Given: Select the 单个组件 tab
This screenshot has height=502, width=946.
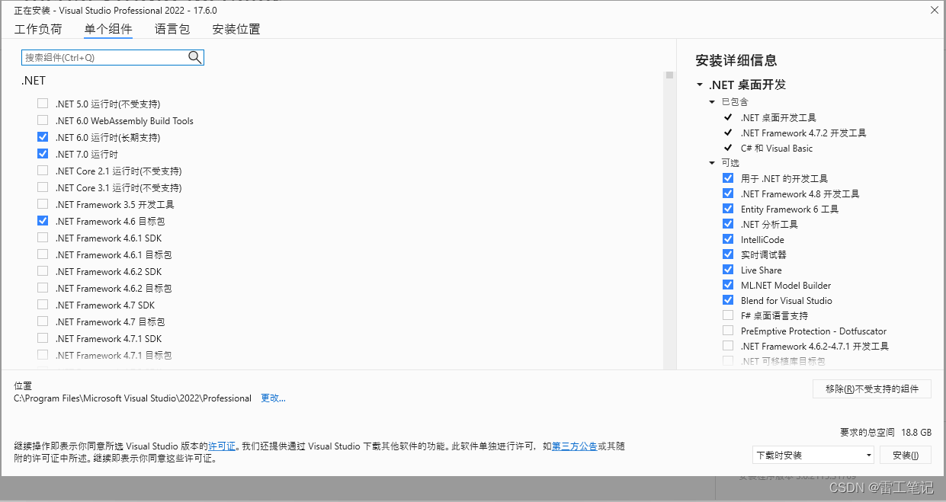Looking at the screenshot, I should (108, 29).
